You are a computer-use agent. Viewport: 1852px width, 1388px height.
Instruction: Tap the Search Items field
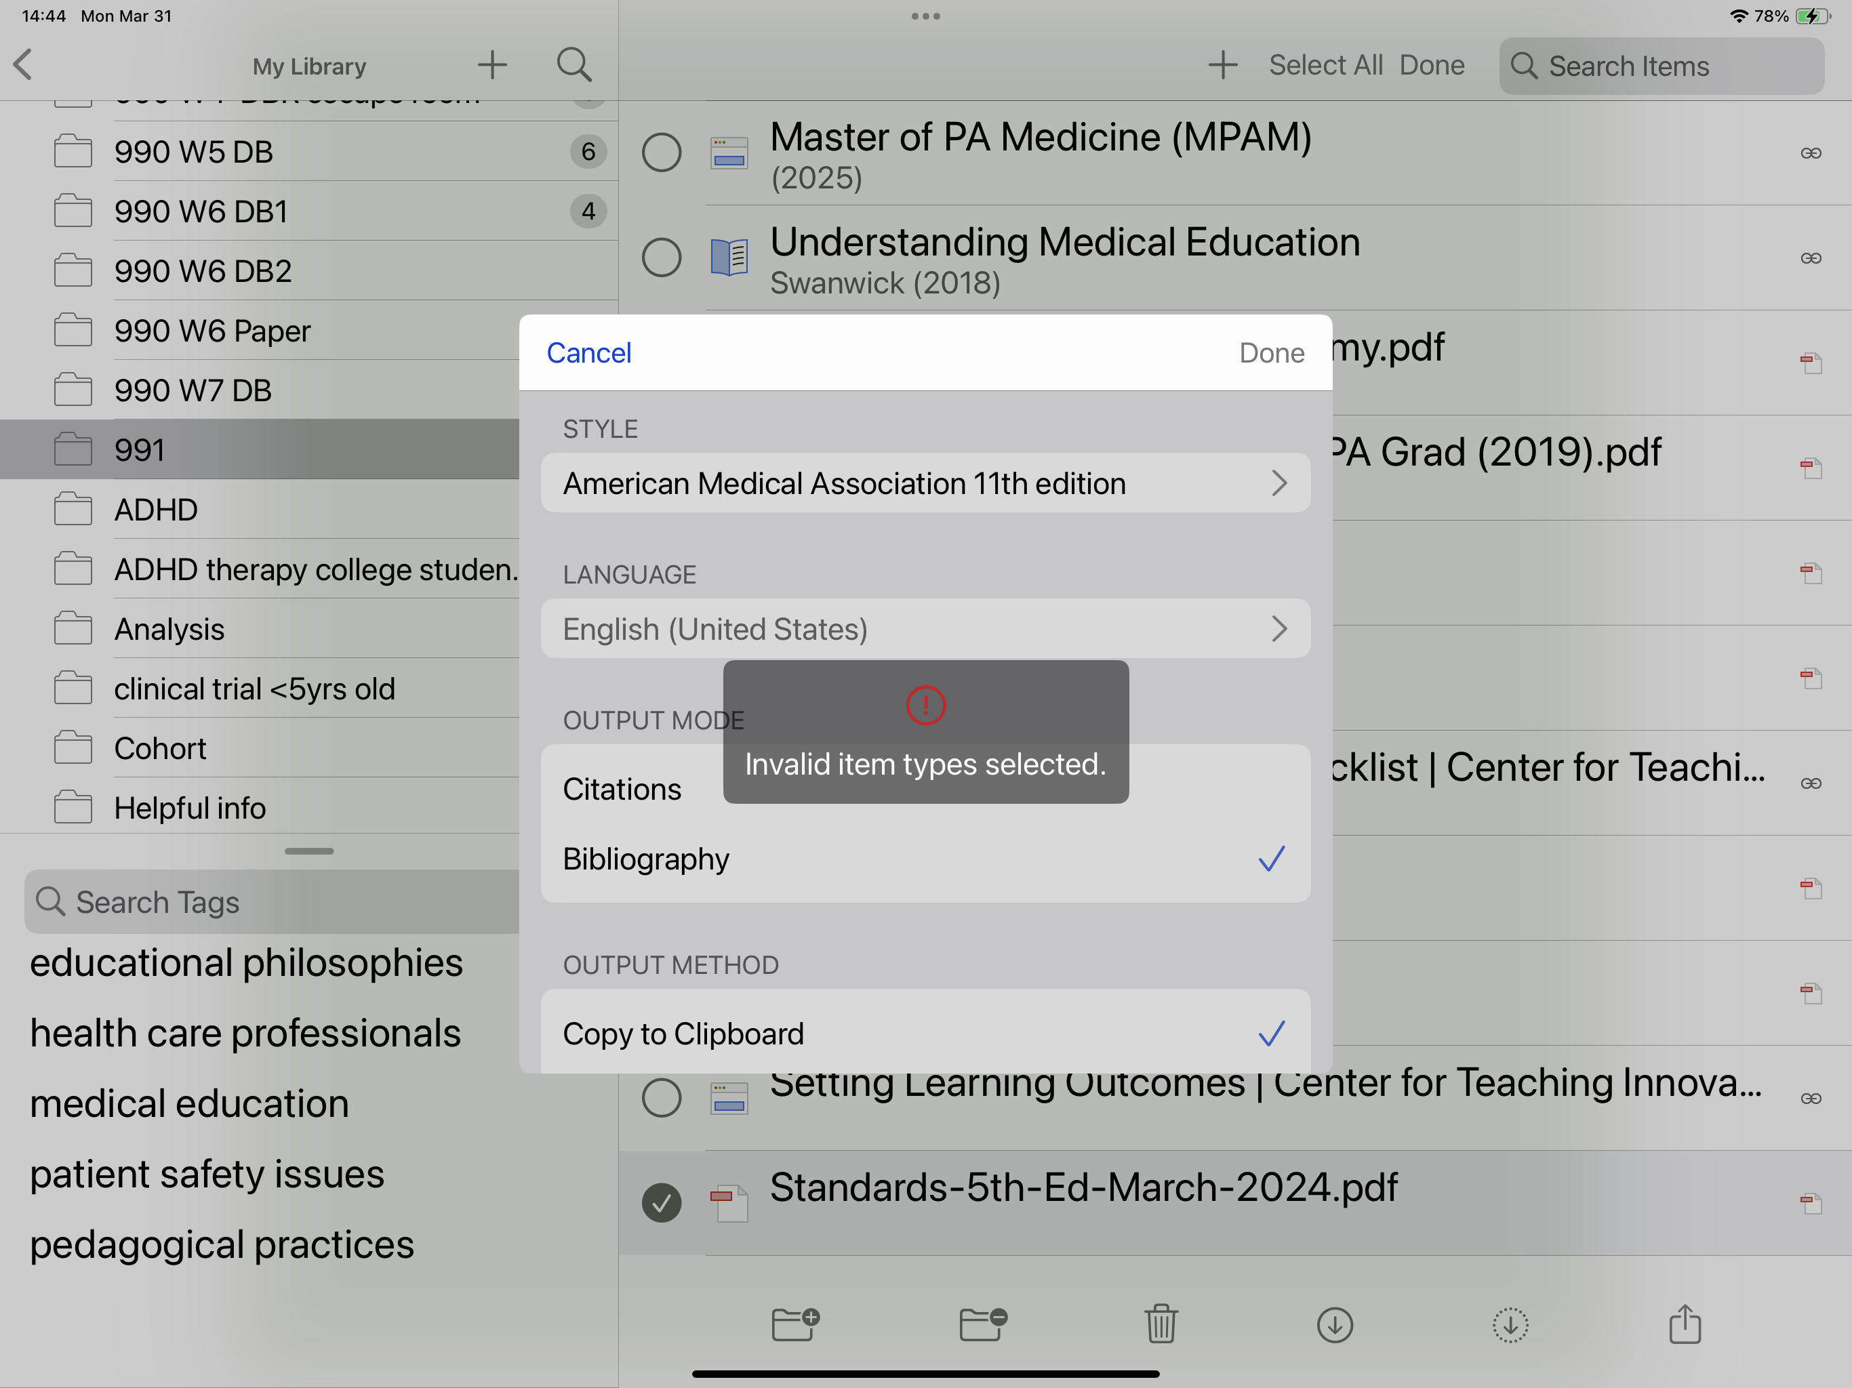tap(1661, 66)
